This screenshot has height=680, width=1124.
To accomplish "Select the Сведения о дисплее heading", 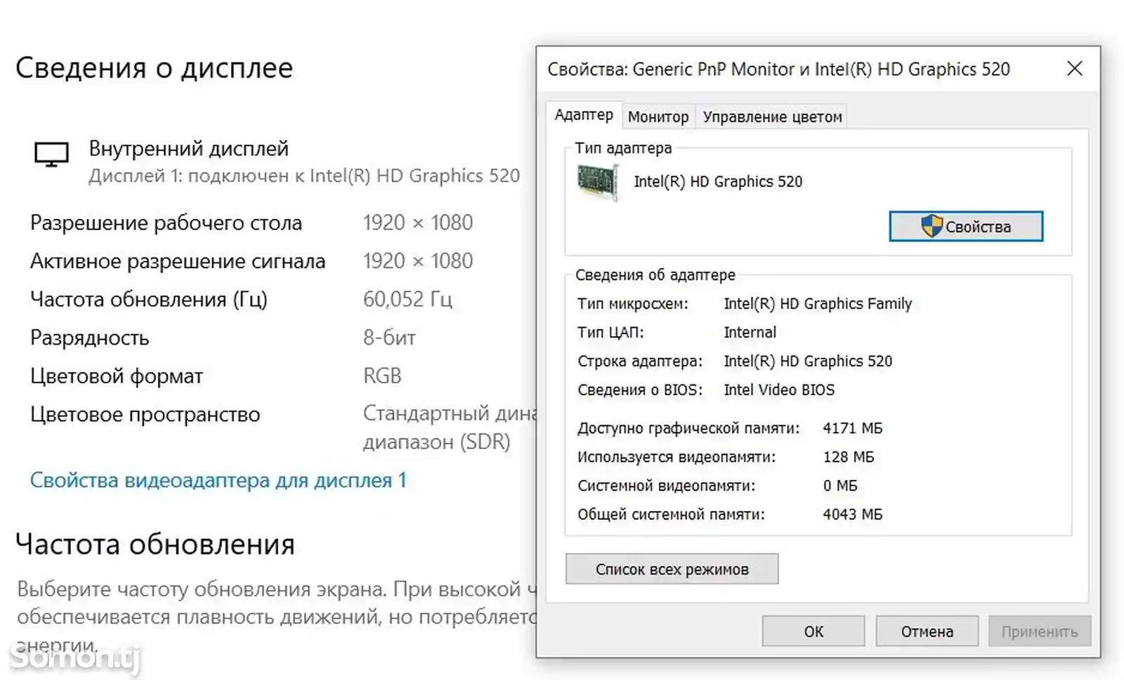I will [154, 68].
